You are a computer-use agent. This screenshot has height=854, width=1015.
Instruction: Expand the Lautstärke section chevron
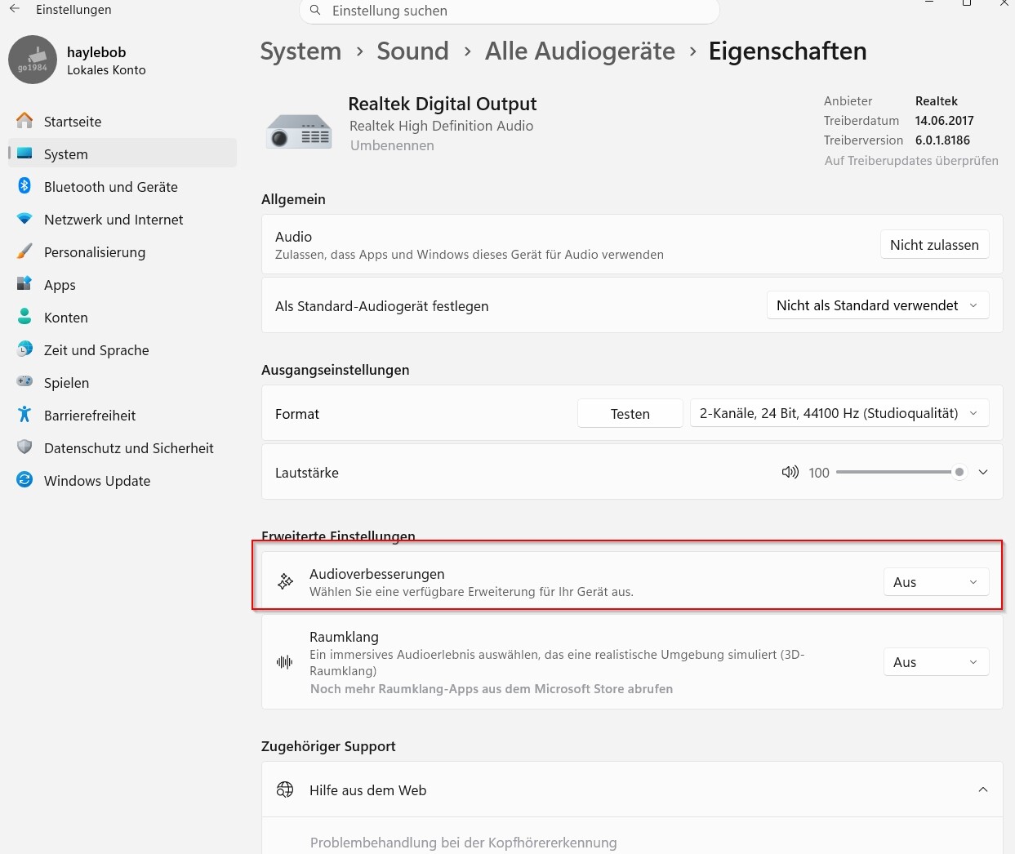pos(983,473)
